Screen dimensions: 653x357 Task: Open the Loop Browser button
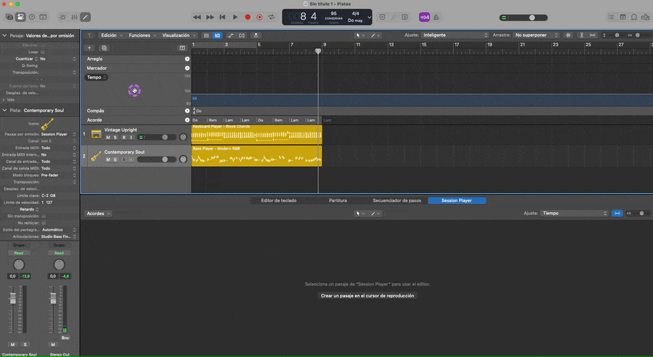pos(634,17)
